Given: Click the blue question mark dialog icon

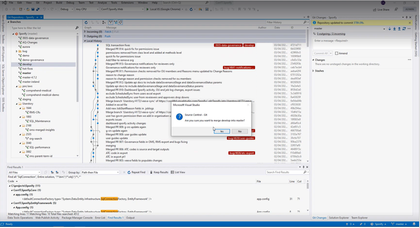Looking at the screenshot, I should pos(179,117).
